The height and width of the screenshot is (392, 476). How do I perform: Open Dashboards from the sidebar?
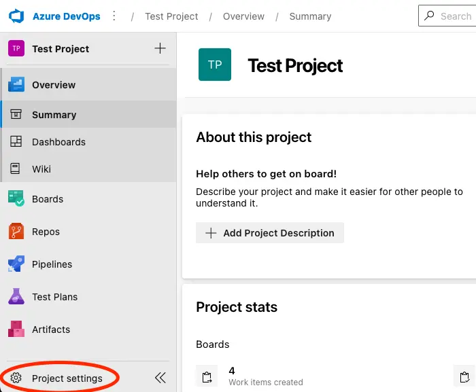pos(88,142)
